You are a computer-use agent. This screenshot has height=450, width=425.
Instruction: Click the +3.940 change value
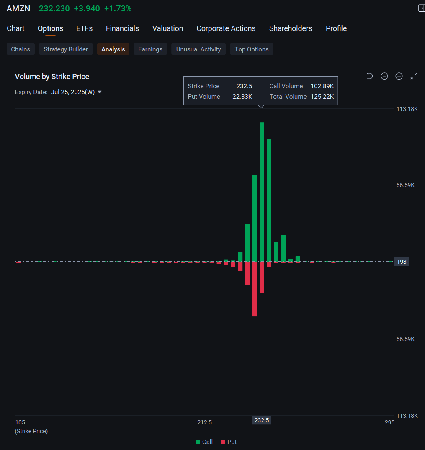coord(87,9)
